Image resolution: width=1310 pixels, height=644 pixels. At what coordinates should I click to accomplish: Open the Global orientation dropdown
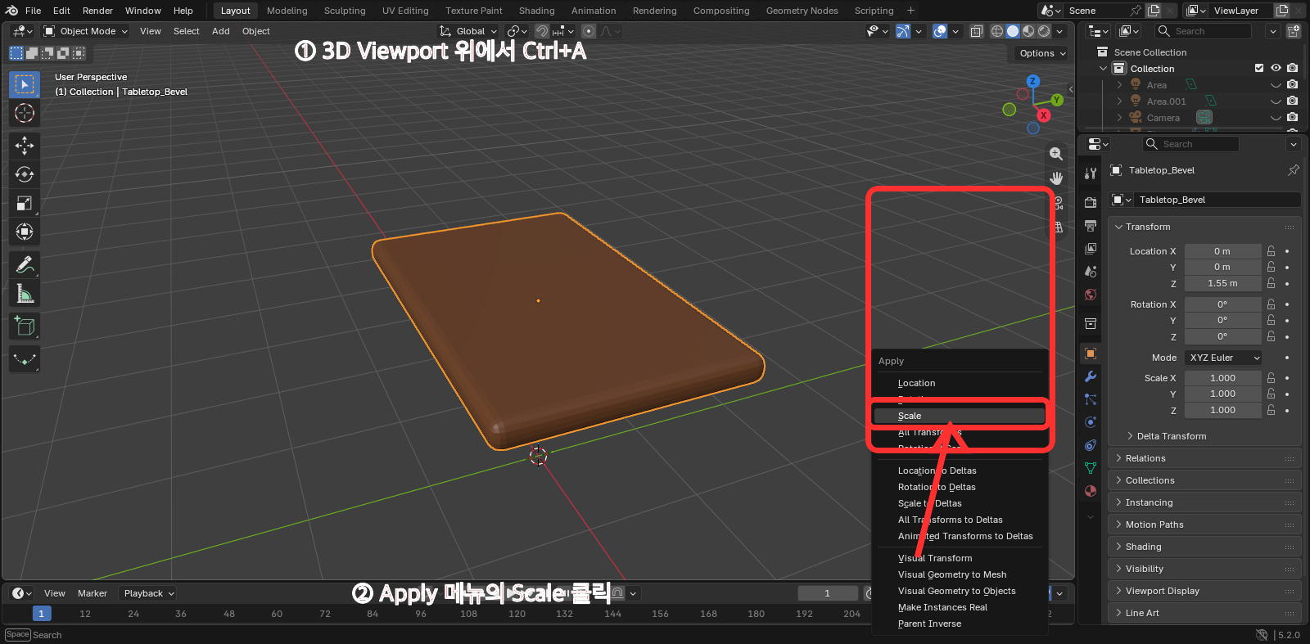468,31
